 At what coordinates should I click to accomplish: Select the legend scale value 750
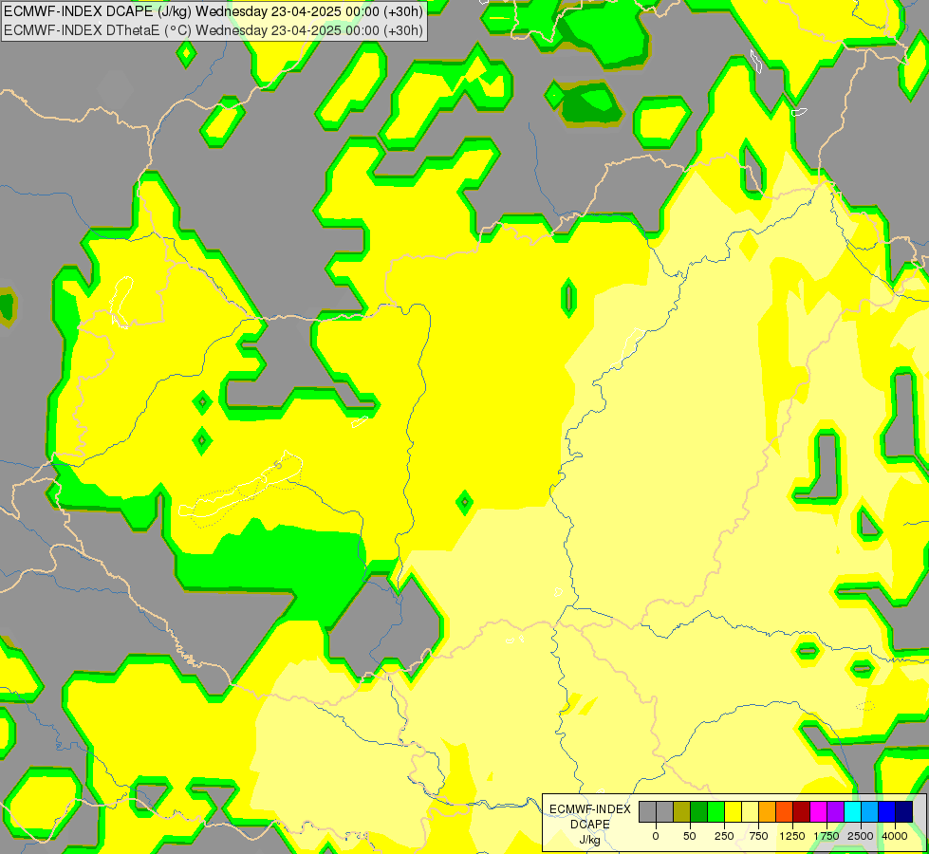pos(758,836)
